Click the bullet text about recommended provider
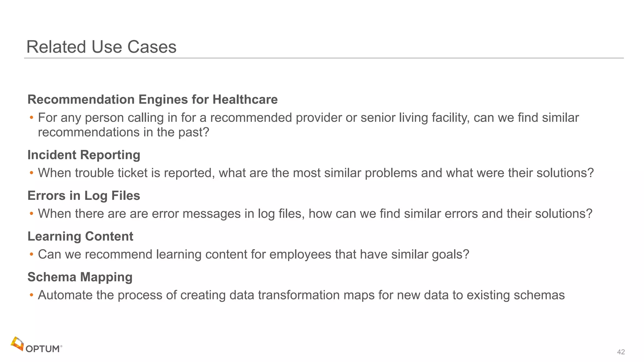Image resolution: width=644 pixels, height=362 pixels. (x=308, y=118)
